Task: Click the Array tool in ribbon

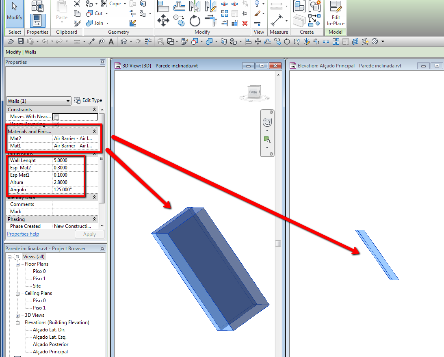Action: coord(225,13)
